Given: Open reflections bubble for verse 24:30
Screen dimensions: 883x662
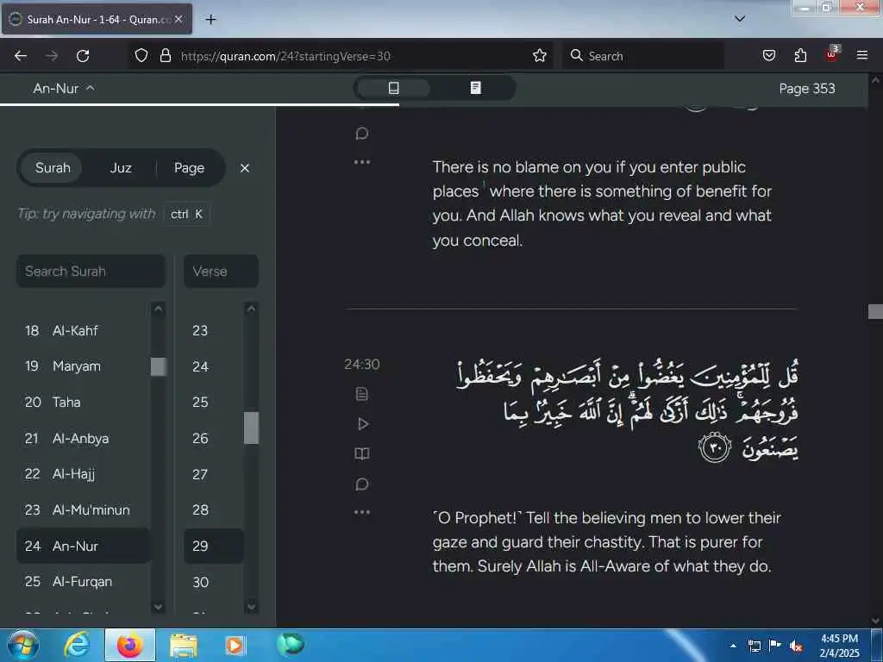Looking at the screenshot, I should 361,484.
